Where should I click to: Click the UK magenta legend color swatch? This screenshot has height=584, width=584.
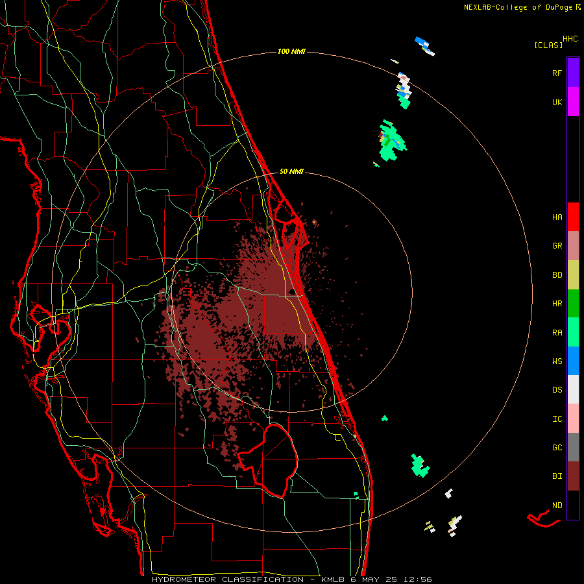point(573,102)
